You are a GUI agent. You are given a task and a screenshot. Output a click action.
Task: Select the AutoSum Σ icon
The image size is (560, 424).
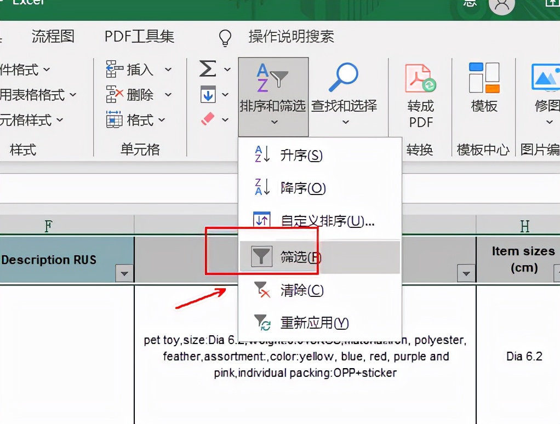[x=209, y=69]
